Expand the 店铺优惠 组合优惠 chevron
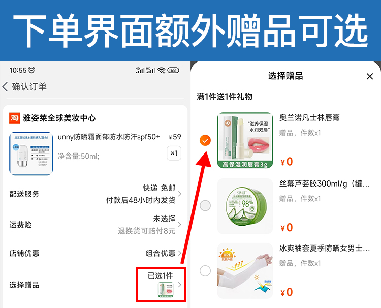The height and width of the screenshot is (308, 381). [x=179, y=253]
